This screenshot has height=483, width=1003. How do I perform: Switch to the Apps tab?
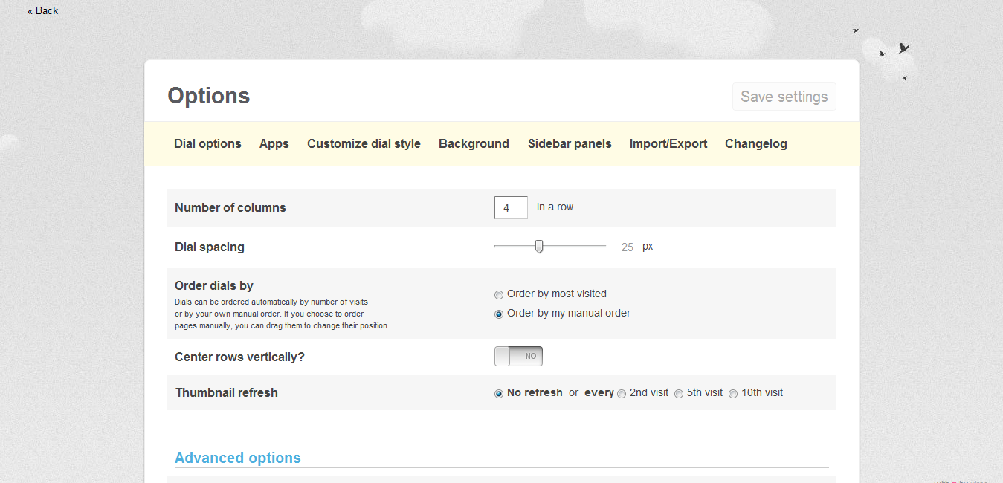(x=274, y=143)
